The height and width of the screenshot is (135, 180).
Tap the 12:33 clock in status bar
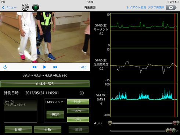90,2
